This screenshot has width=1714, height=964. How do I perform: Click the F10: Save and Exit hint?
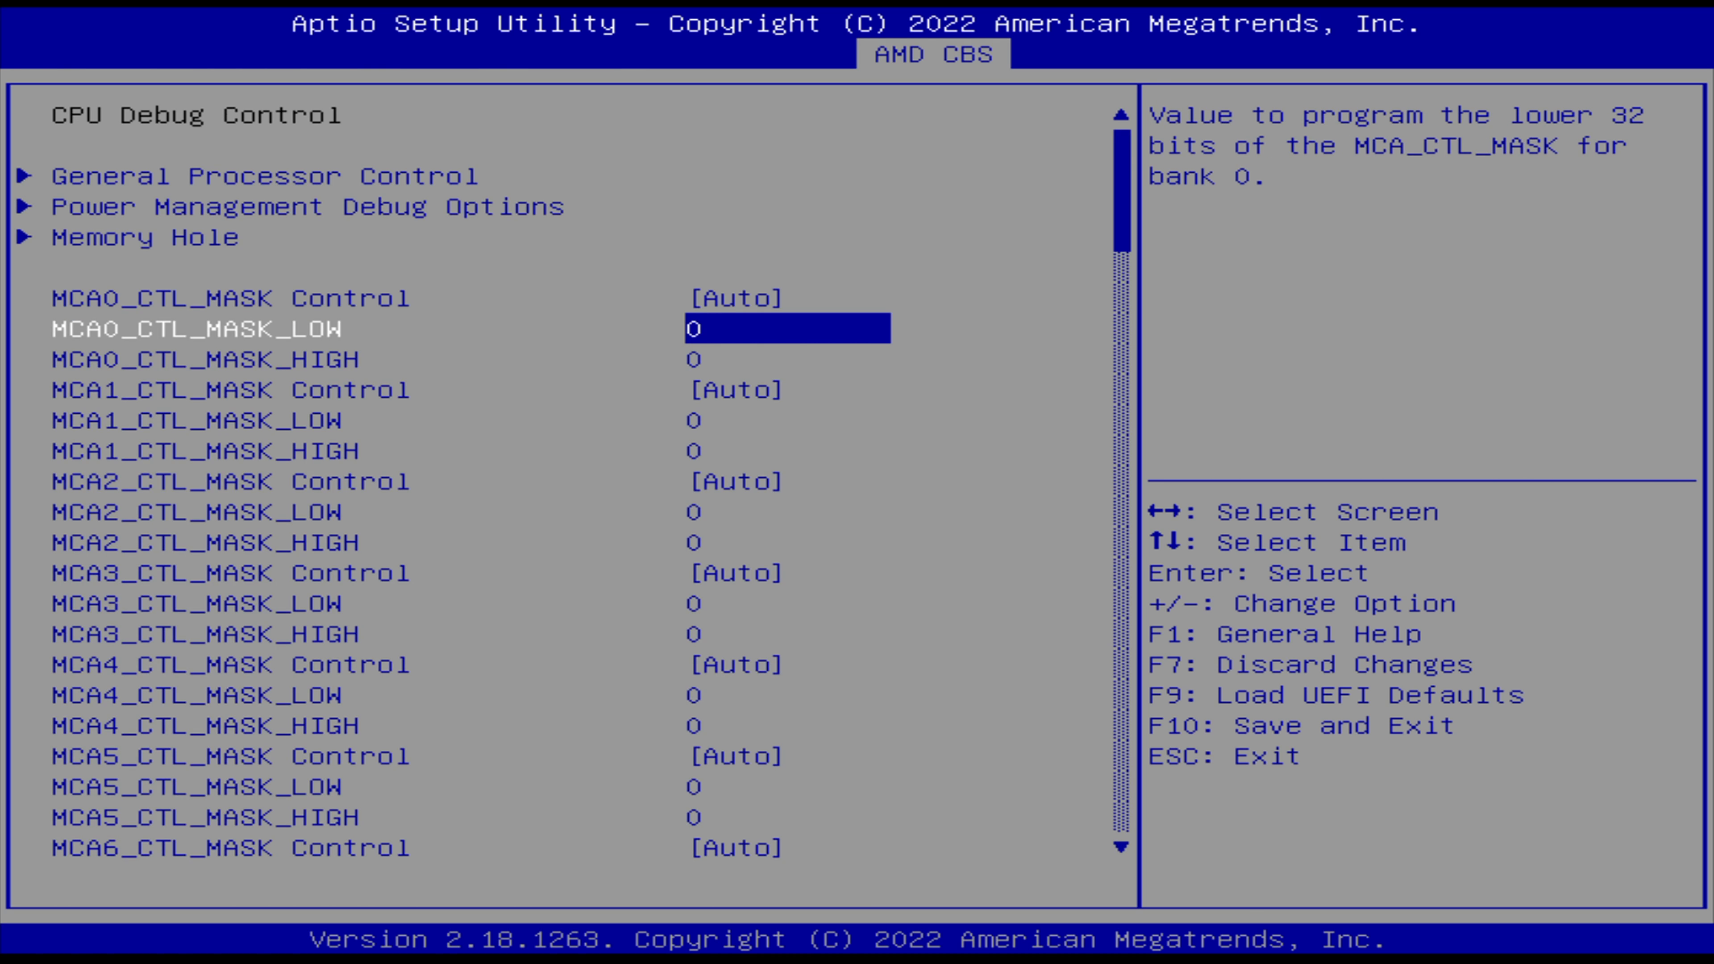click(x=1302, y=726)
